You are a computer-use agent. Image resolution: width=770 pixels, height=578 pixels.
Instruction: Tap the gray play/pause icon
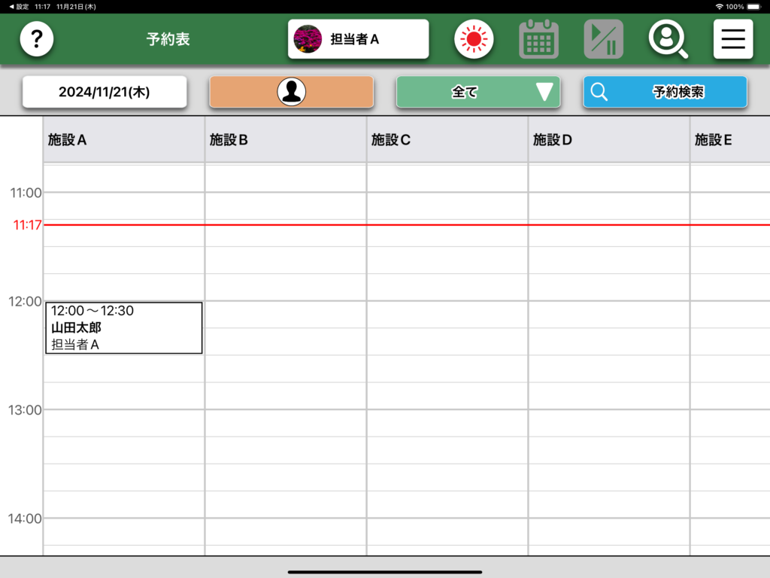[603, 39]
